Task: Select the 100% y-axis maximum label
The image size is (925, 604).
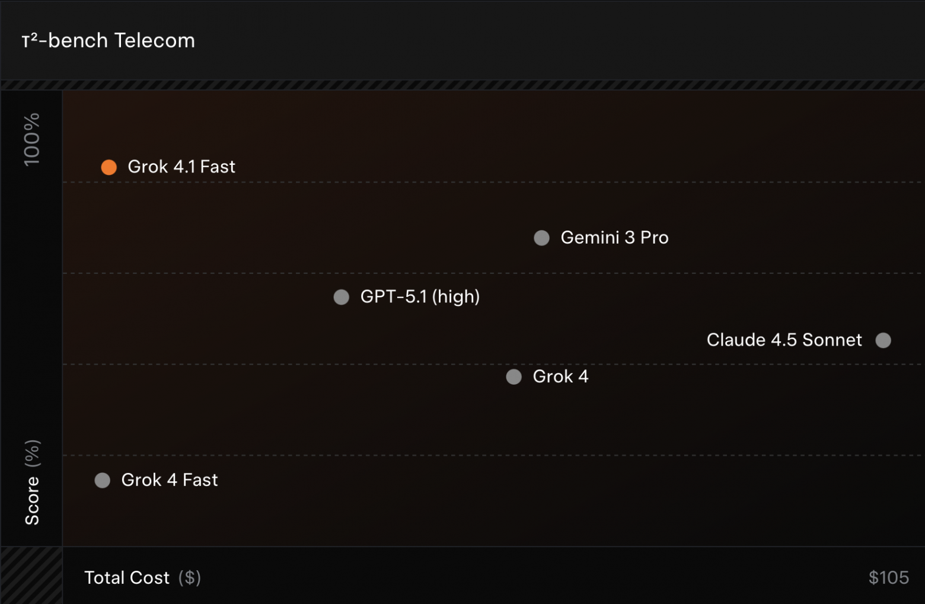Action: [x=31, y=139]
